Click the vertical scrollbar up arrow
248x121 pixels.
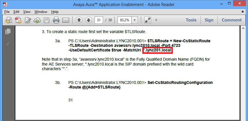244,28
